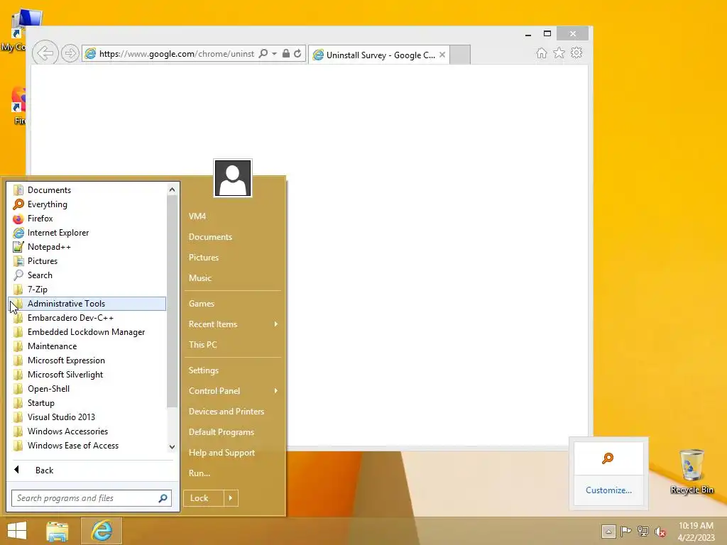Click the user account picture

(x=233, y=178)
